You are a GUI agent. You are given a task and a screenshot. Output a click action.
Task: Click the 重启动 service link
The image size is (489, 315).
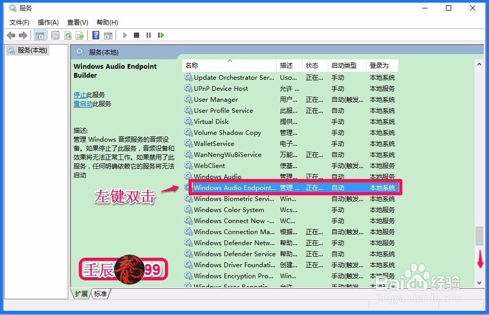pyautogui.click(x=83, y=104)
